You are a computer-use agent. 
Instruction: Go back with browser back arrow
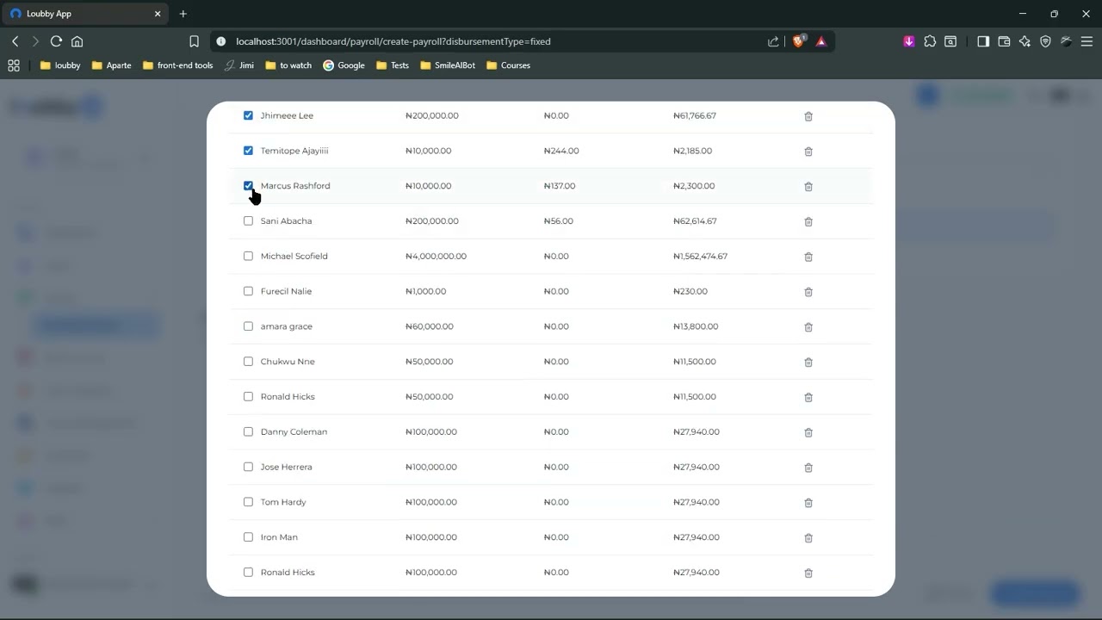[x=15, y=41]
